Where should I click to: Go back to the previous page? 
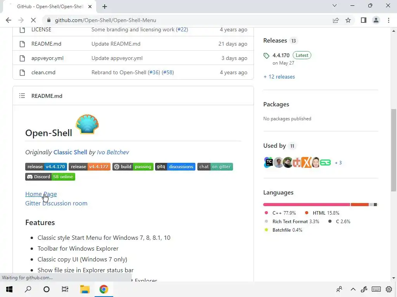pos(9,20)
